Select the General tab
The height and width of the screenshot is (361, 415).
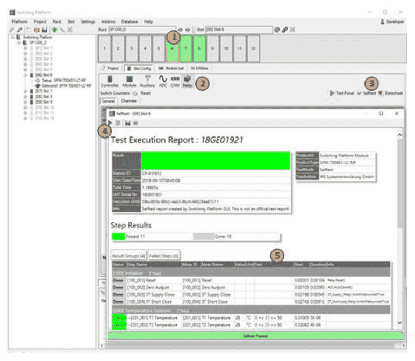[108, 101]
